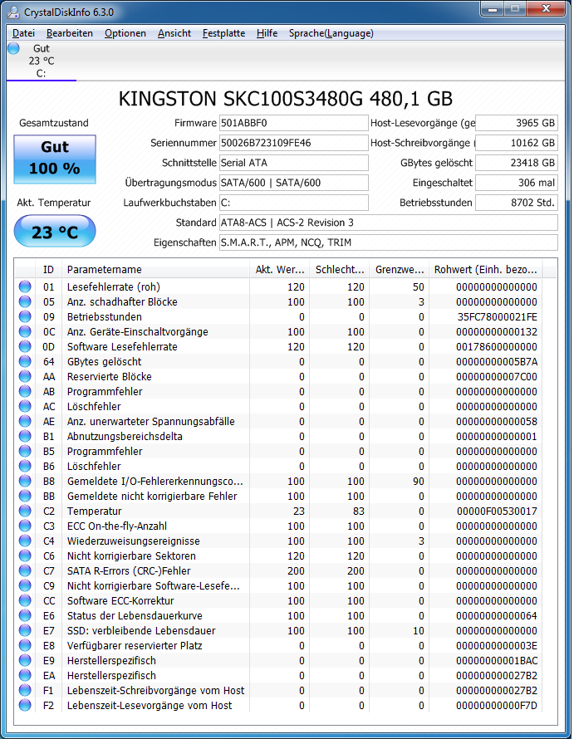
Task: Click status icon for B8 I/O-Fehlererkennung row
Action: [x=25, y=481]
